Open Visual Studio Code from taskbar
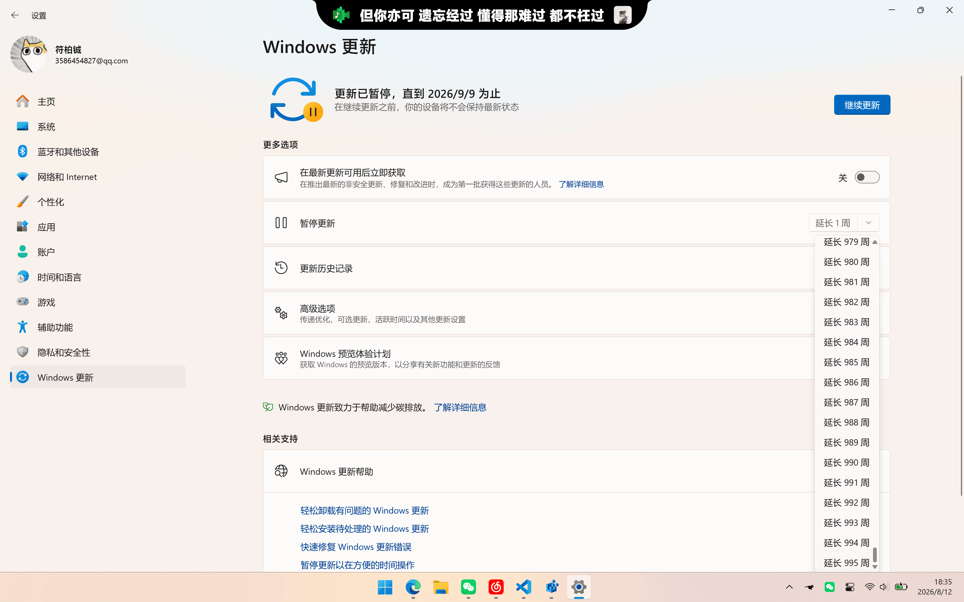 (524, 587)
